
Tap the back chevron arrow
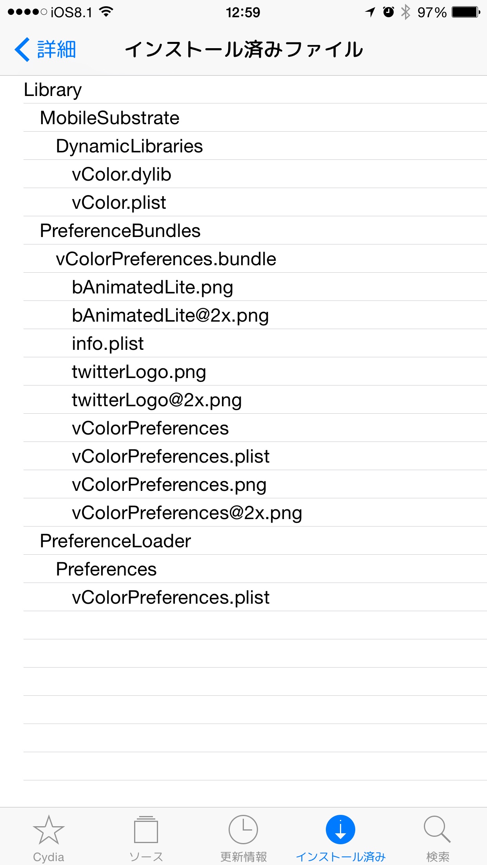pyautogui.click(x=22, y=50)
